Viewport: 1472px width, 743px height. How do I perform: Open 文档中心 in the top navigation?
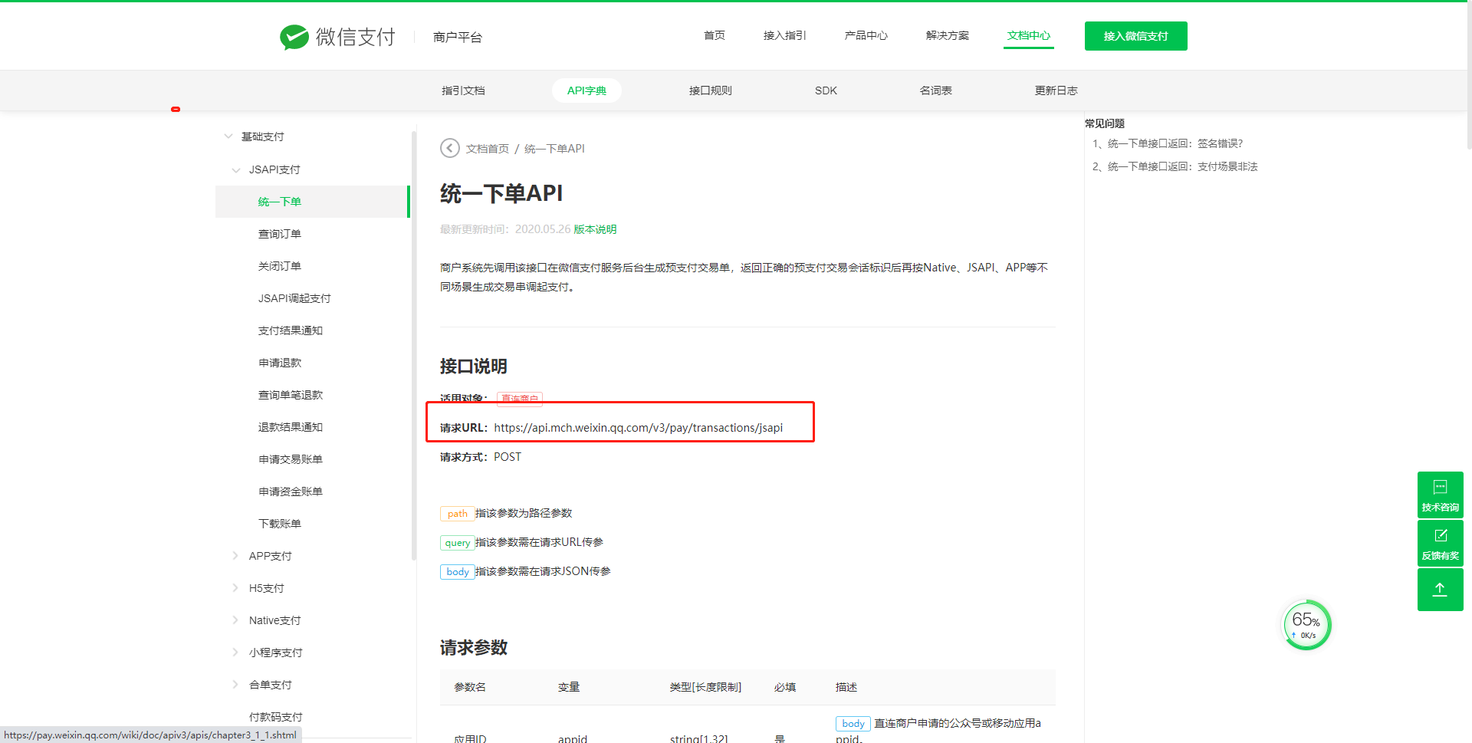point(1029,35)
